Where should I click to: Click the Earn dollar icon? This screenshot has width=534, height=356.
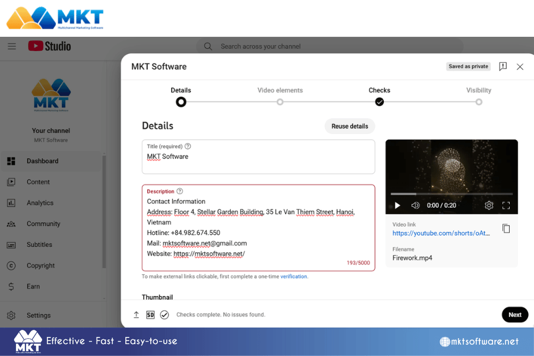tap(11, 287)
